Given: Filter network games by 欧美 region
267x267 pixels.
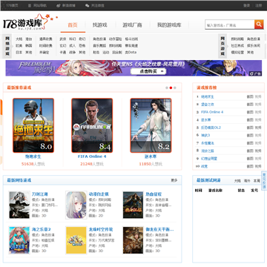Looking at the screenshot, I should tap(19, 46).
